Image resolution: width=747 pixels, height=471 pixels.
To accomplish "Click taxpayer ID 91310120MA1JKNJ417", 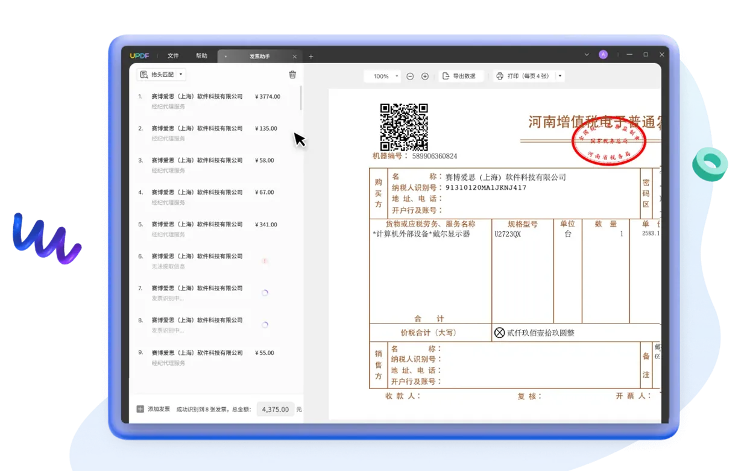I will pos(486,188).
